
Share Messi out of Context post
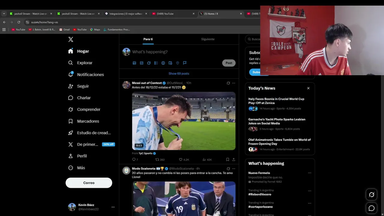(234, 160)
